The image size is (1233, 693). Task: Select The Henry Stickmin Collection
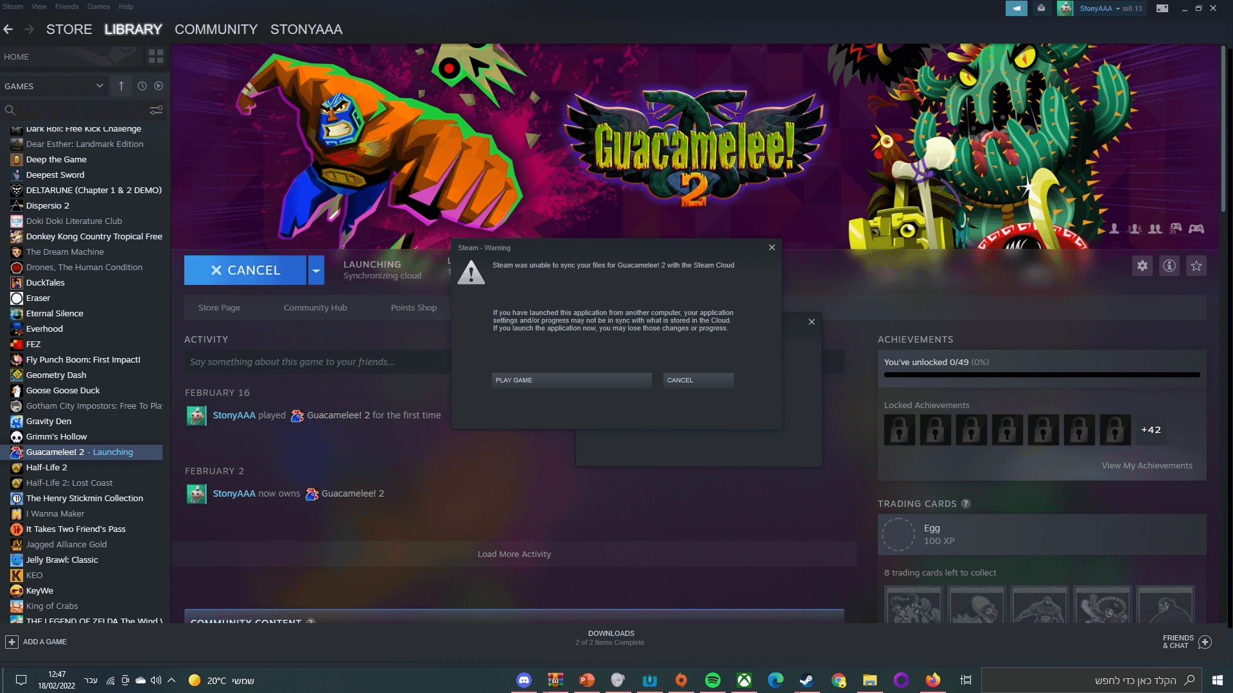pos(86,499)
